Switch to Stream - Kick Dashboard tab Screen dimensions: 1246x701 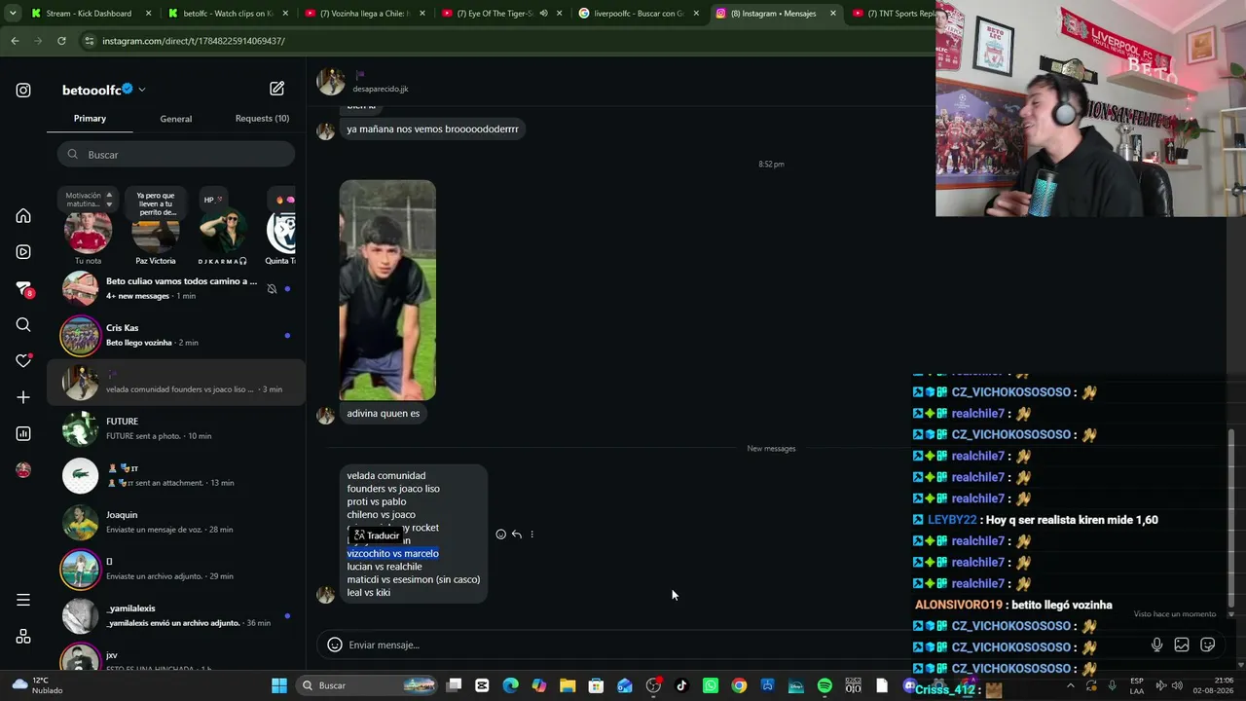tap(89, 14)
